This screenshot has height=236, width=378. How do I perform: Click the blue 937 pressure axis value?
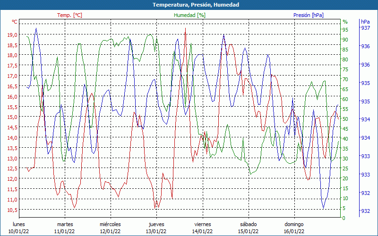pos(365,28)
